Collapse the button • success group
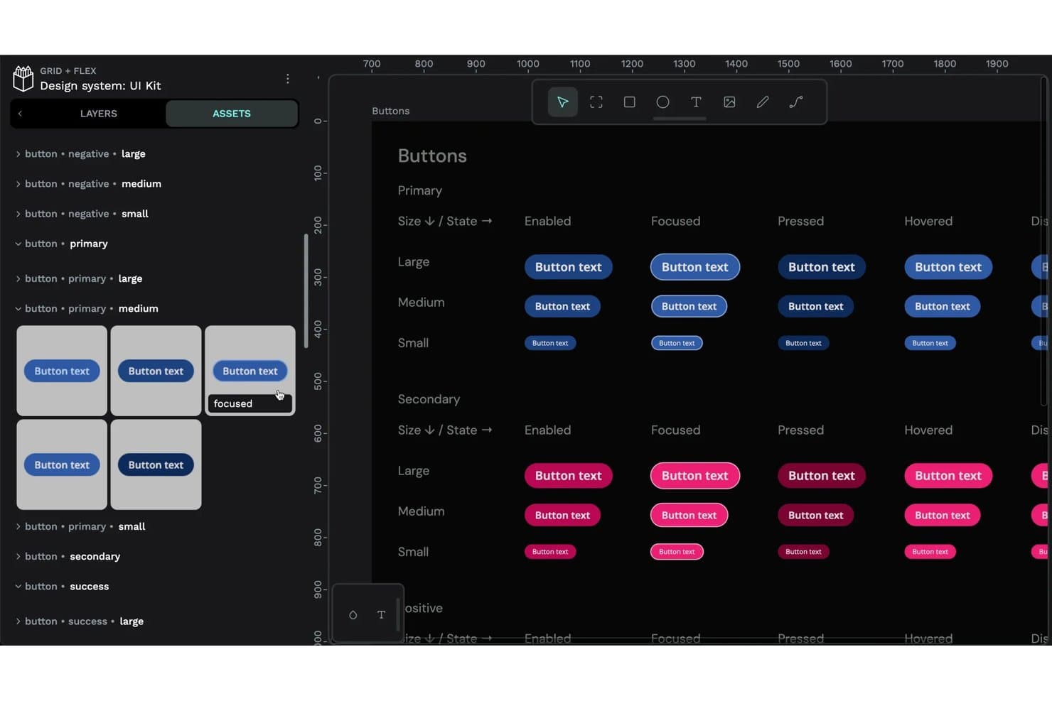The width and height of the screenshot is (1052, 701). (62, 586)
